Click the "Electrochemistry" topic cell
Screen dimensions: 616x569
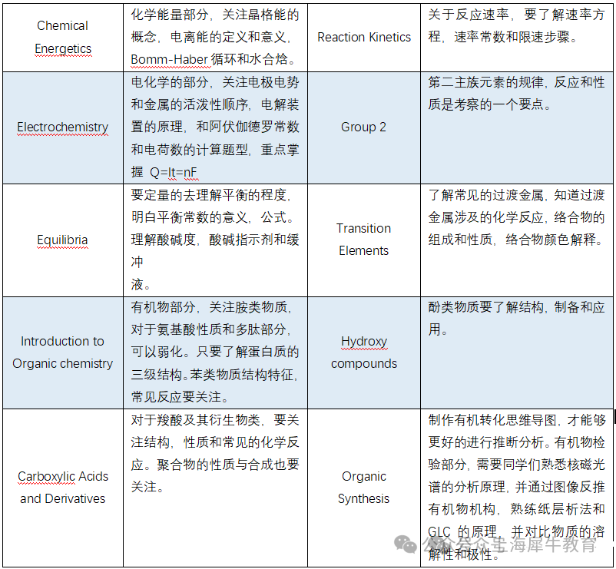[x=63, y=127]
